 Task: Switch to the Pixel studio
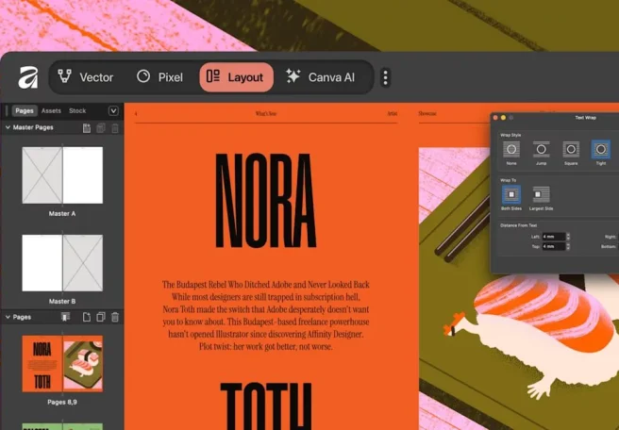[x=159, y=77]
